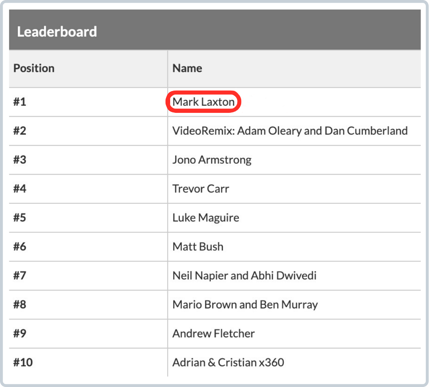This screenshot has width=429, height=387.
Task: Select the #5 position cell
Action: (x=19, y=218)
